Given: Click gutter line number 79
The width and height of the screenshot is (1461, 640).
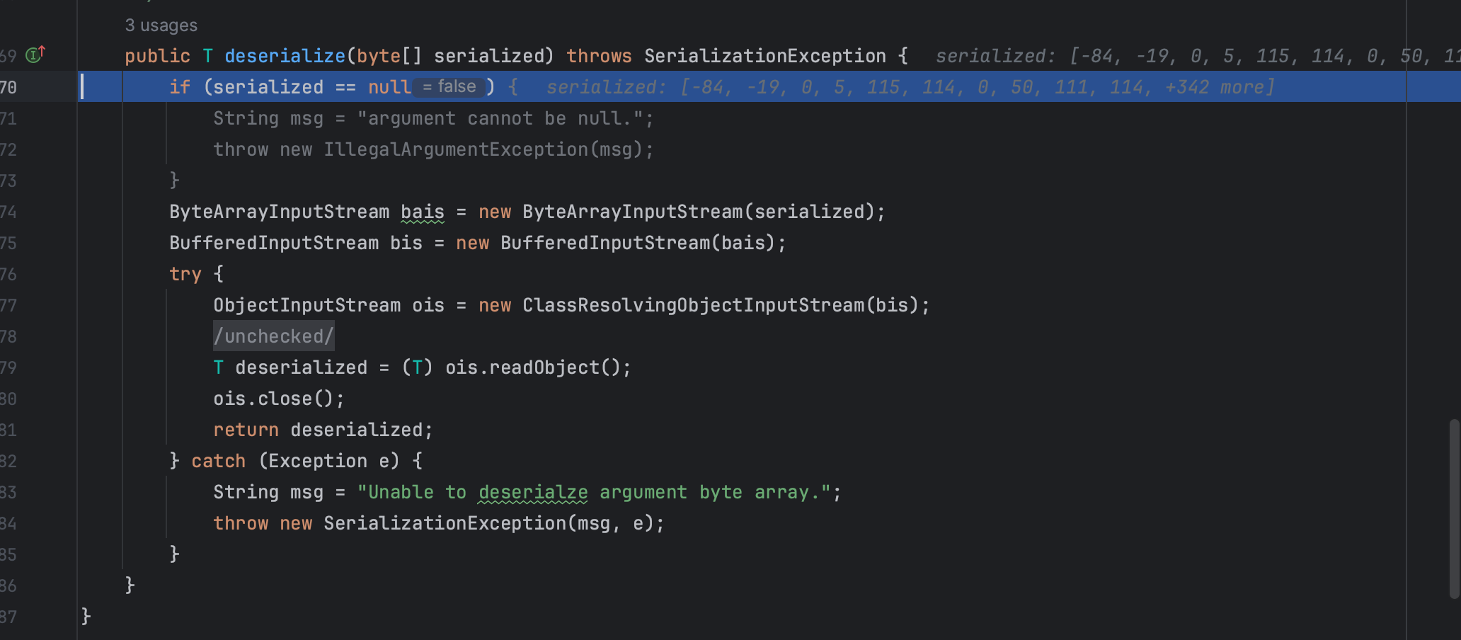Looking at the screenshot, I should 8,367.
